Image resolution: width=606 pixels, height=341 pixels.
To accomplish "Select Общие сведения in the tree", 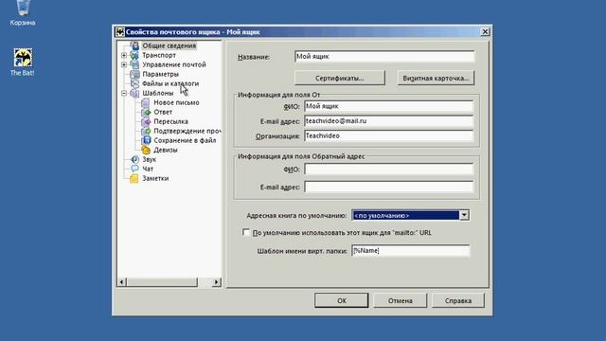I will (x=169, y=45).
